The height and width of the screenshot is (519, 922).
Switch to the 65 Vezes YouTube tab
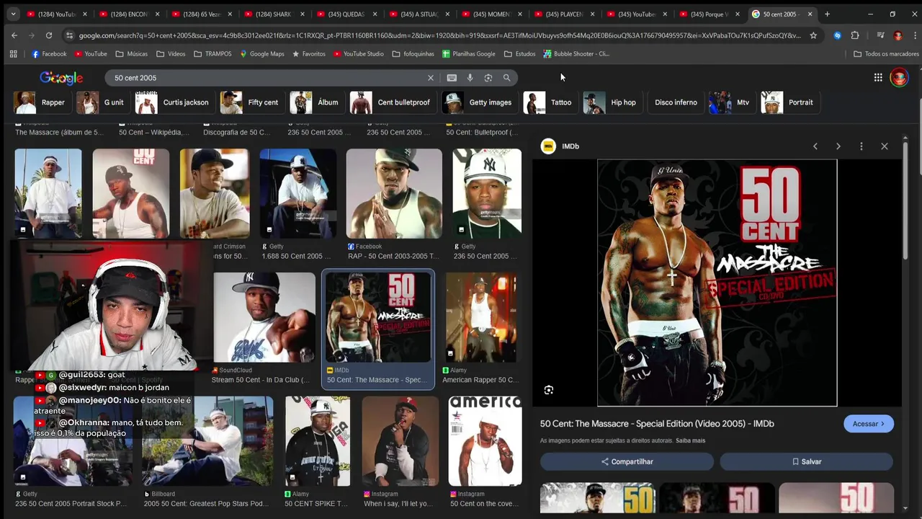tap(201, 14)
